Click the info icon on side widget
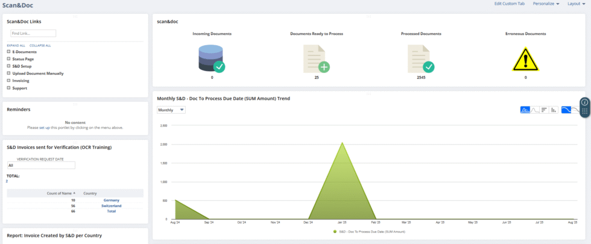 (x=584, y=102)
